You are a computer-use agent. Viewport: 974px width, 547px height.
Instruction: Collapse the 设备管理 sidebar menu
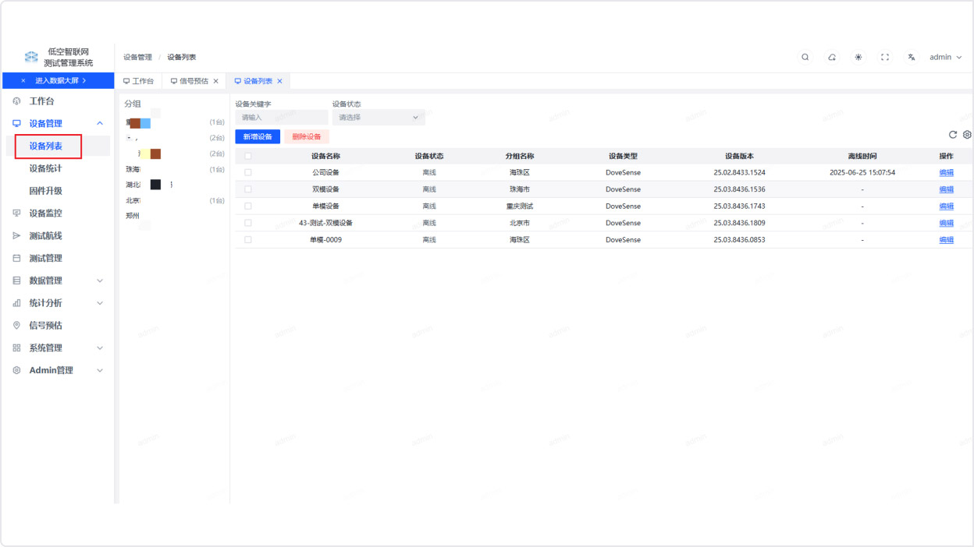[99, 123]
